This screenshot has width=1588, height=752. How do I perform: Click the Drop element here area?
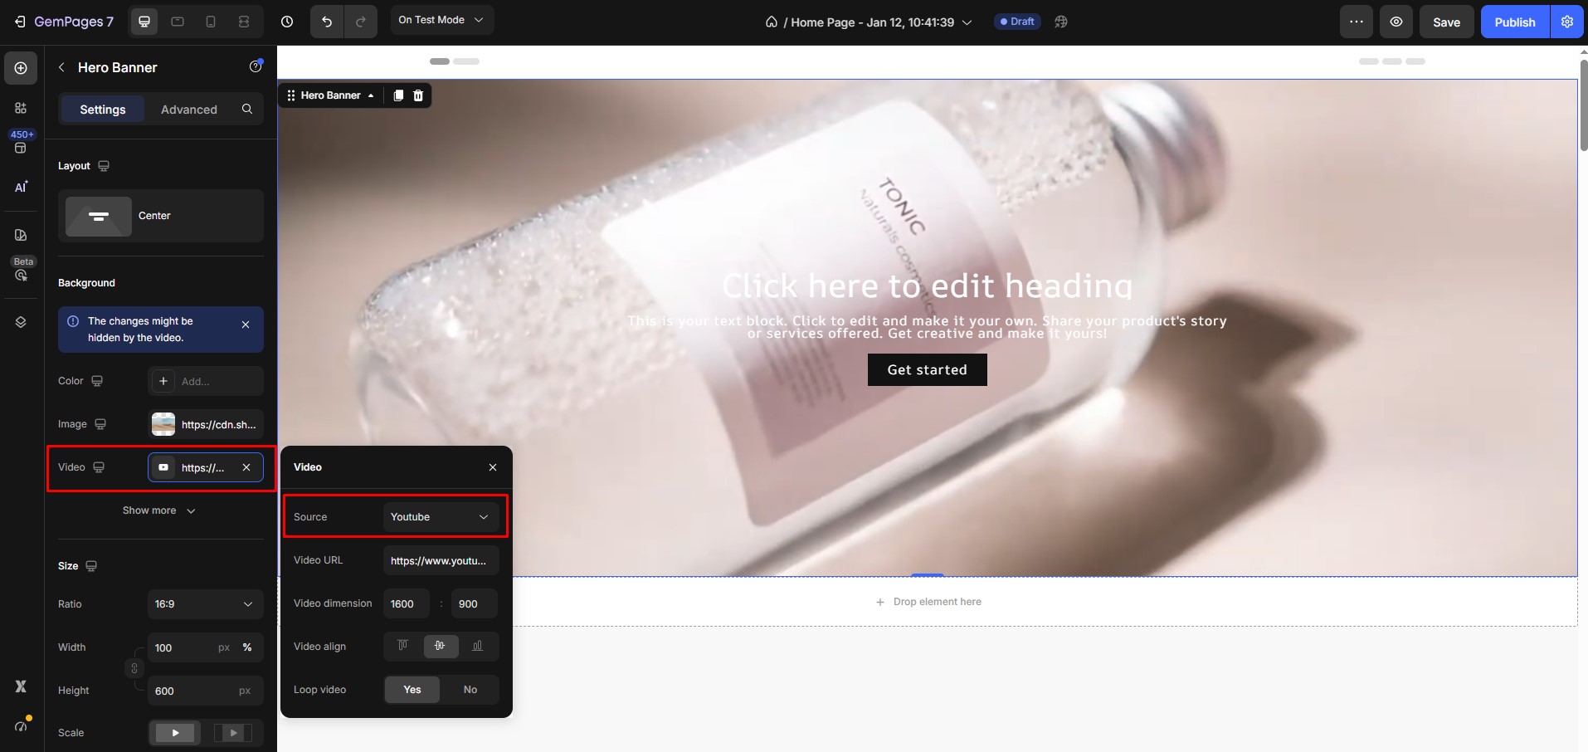click(928, 602)
